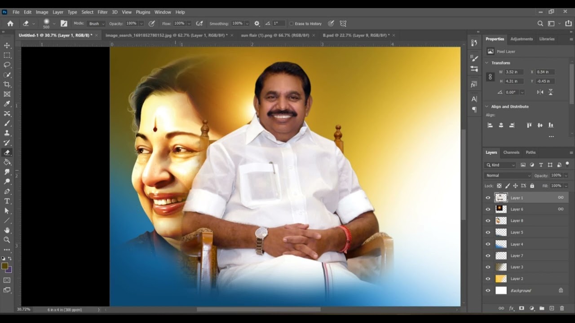Hide Layer 2 visibility eye
Image resolution: width=575 pixels, height=323 pixels.
click(488, 279)
